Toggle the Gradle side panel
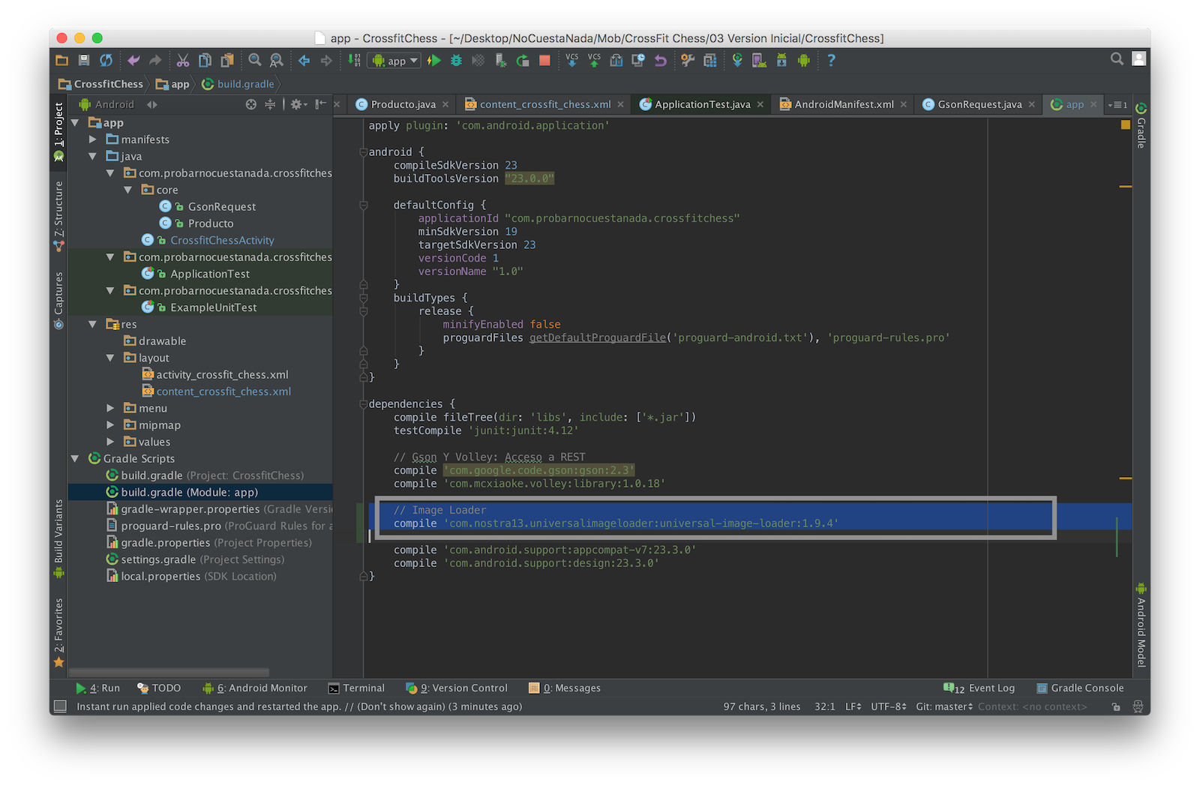Viewport: 1200px width, 786px height. 1141,125
